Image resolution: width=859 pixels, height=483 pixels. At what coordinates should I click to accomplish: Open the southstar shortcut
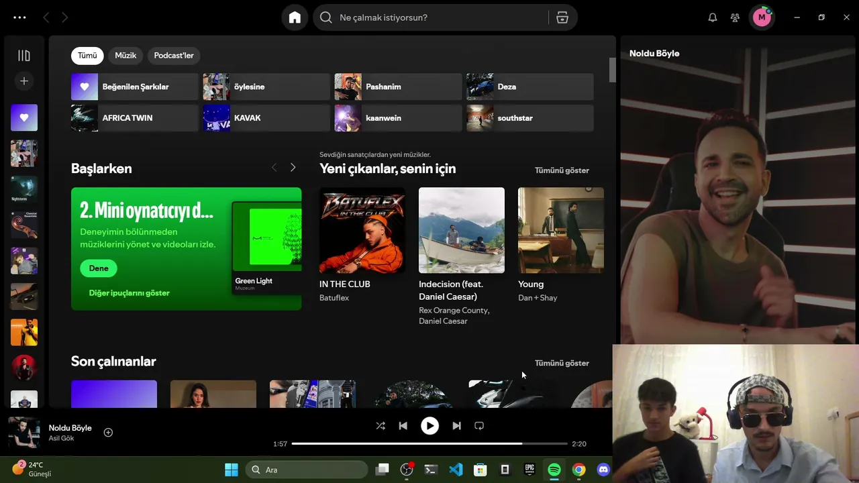click(x=530, y=118)
